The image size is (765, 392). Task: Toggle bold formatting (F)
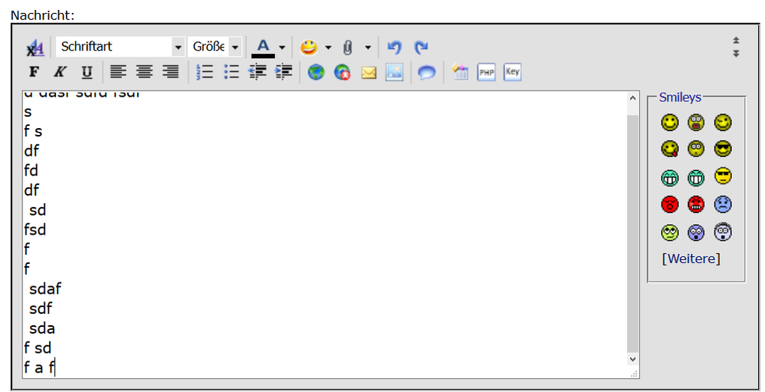[x=34, y=72]
